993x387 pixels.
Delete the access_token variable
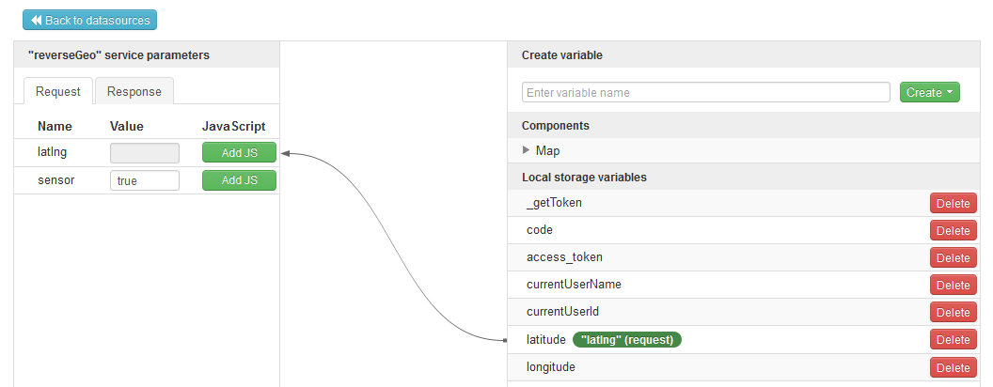pyautogui.click(x=953, y=257)
